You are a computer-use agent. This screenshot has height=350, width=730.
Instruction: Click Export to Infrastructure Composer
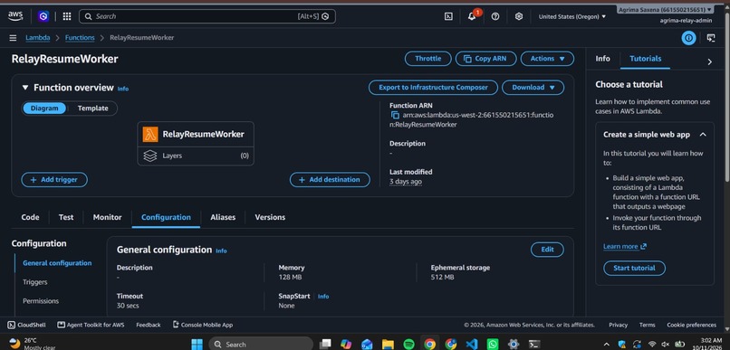pos(434,88)
